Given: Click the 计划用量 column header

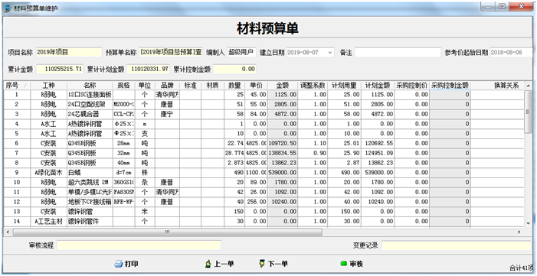Looking at the screenshot, I should click(344, 85).
